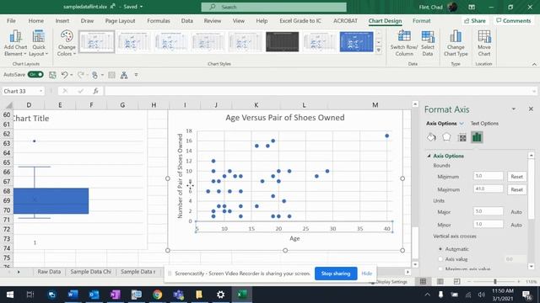Open the File tab

tap(11, 20)
